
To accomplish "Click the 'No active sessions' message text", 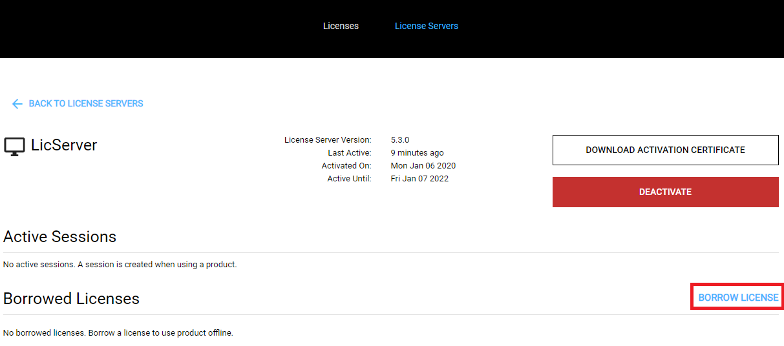I will point(120,265).
